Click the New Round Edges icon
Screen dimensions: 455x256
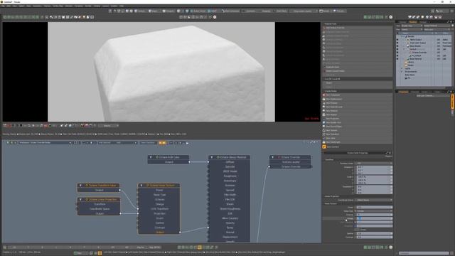324,127
